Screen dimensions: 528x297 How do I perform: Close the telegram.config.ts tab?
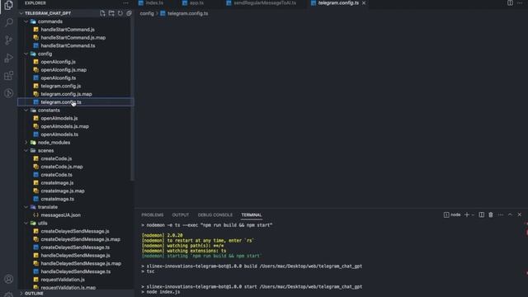click(x=364, y=3)
